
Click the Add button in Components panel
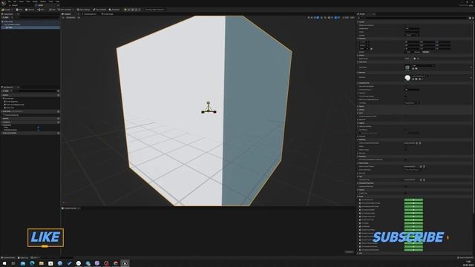click(x=6, y=17)
